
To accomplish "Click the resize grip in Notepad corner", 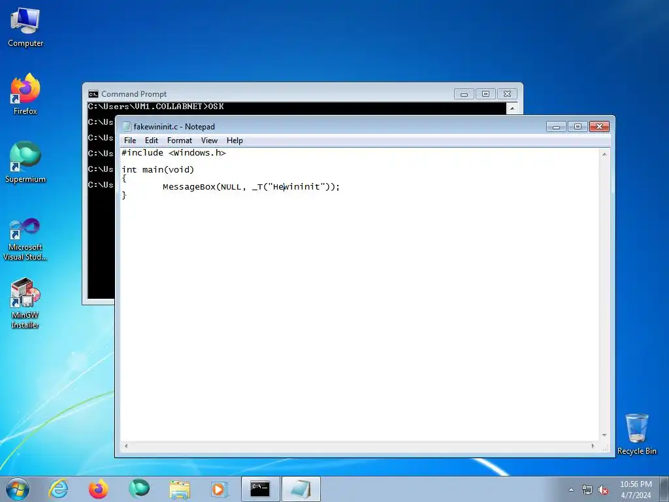I will pos(605,447).
